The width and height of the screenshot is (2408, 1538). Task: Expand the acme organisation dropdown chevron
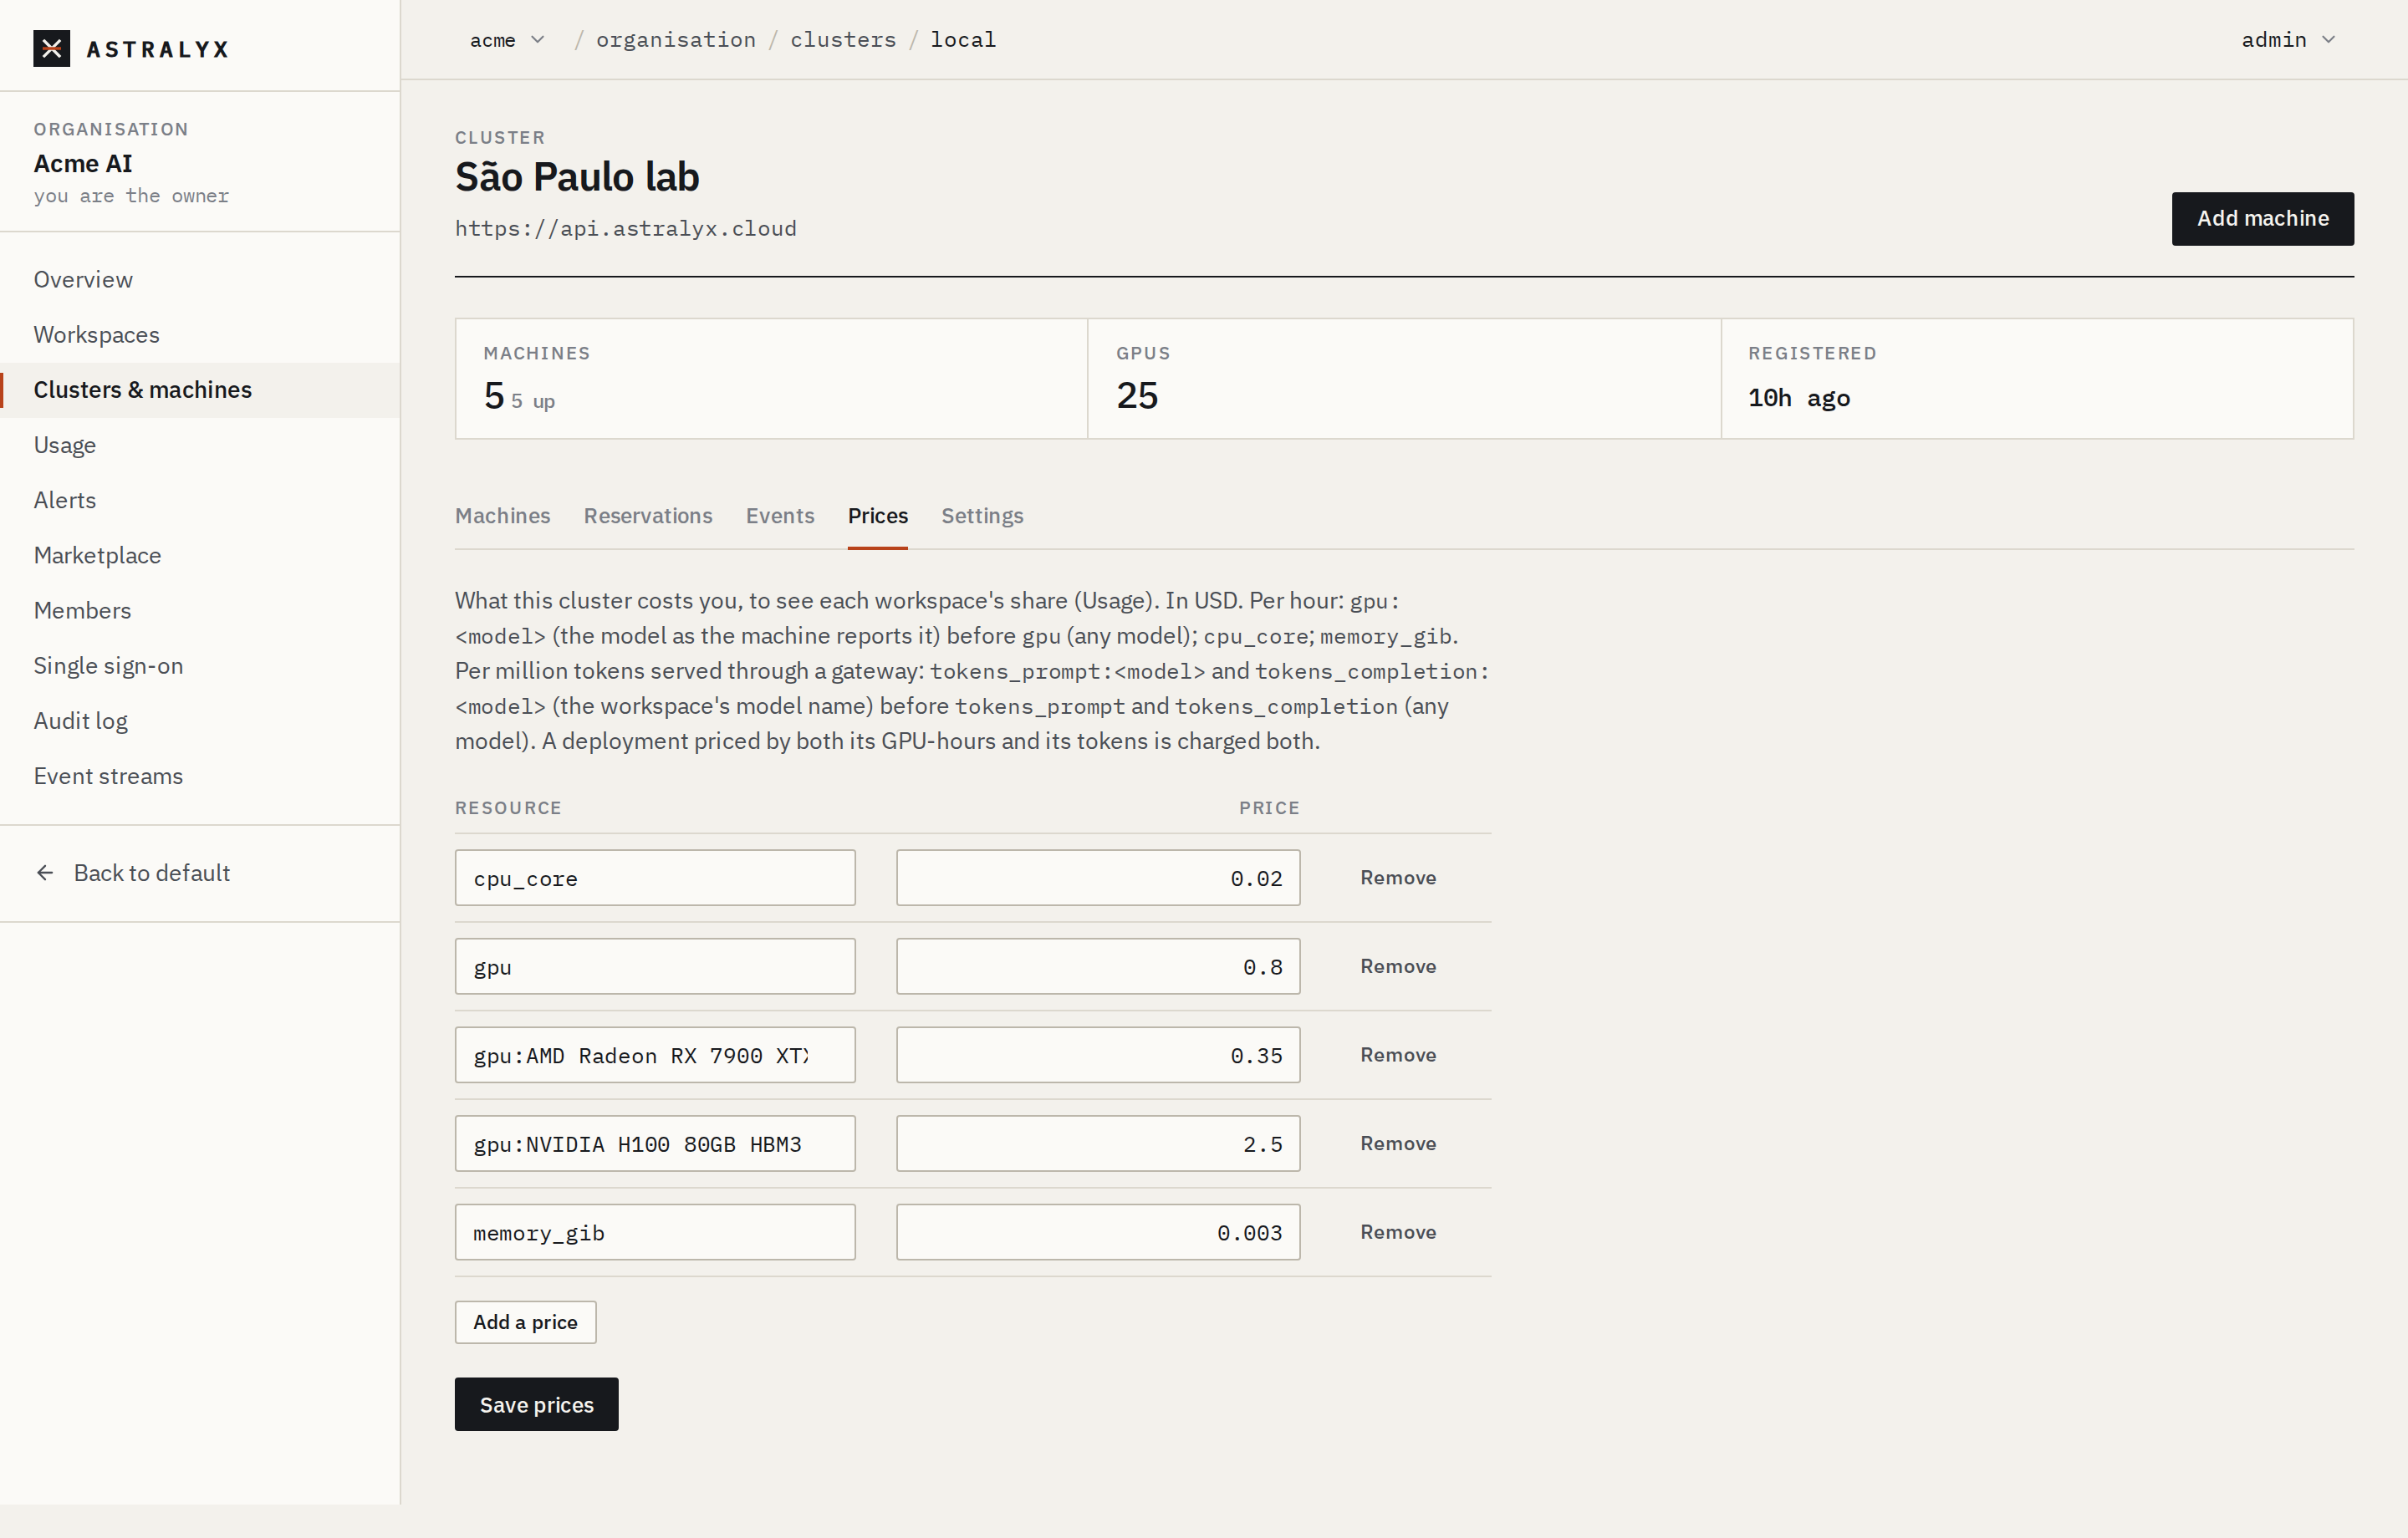(538, 40)
